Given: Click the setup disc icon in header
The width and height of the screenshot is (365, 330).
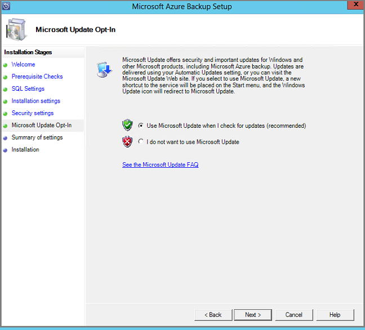Looking at the screenshot, I should 16,29.
